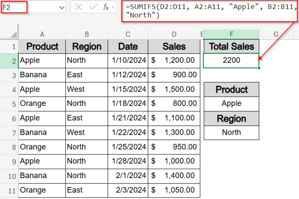Click the fill handle on cell F2

pos(259,67)
